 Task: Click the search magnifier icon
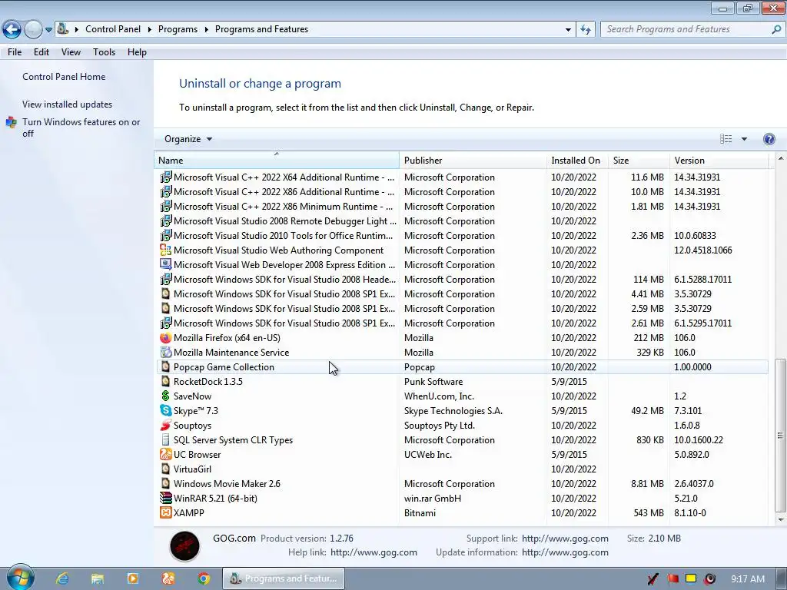click(776, 30)
